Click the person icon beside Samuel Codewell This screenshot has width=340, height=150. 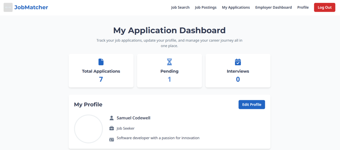[112, 118]
